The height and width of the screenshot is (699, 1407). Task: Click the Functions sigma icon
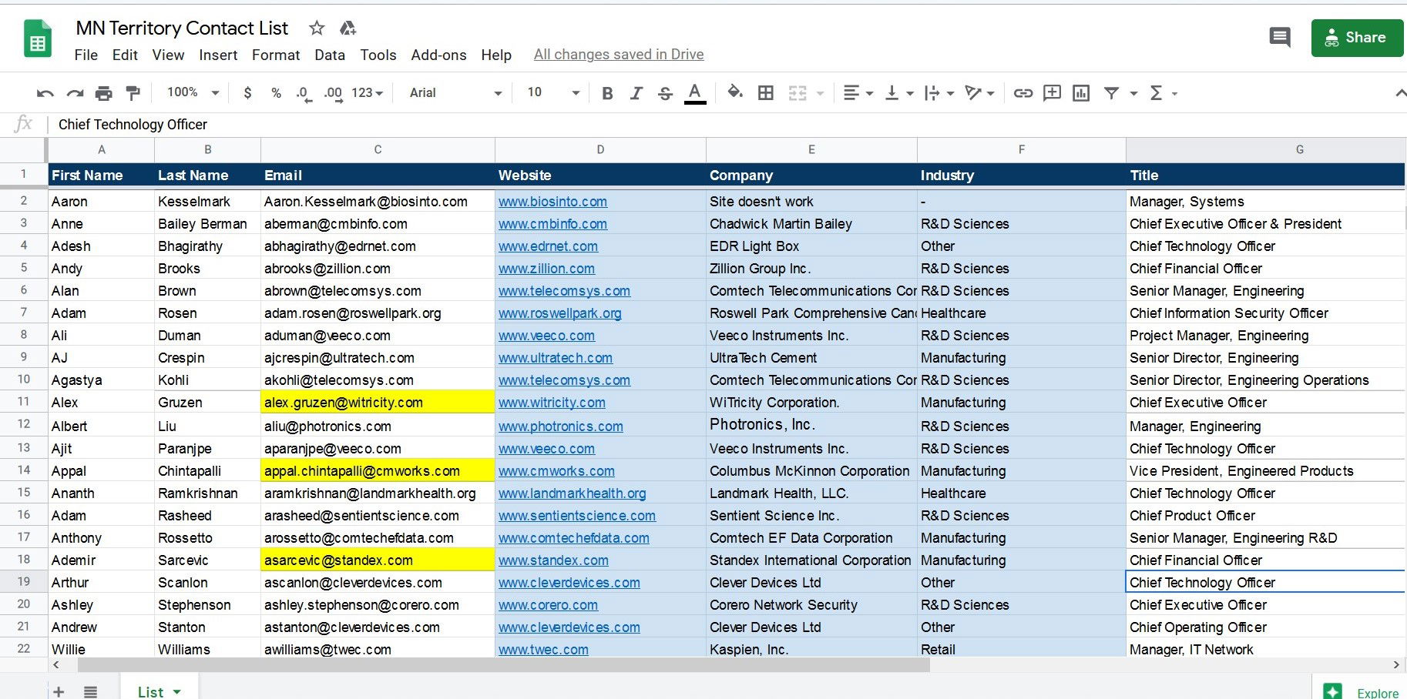point(1157,92)
